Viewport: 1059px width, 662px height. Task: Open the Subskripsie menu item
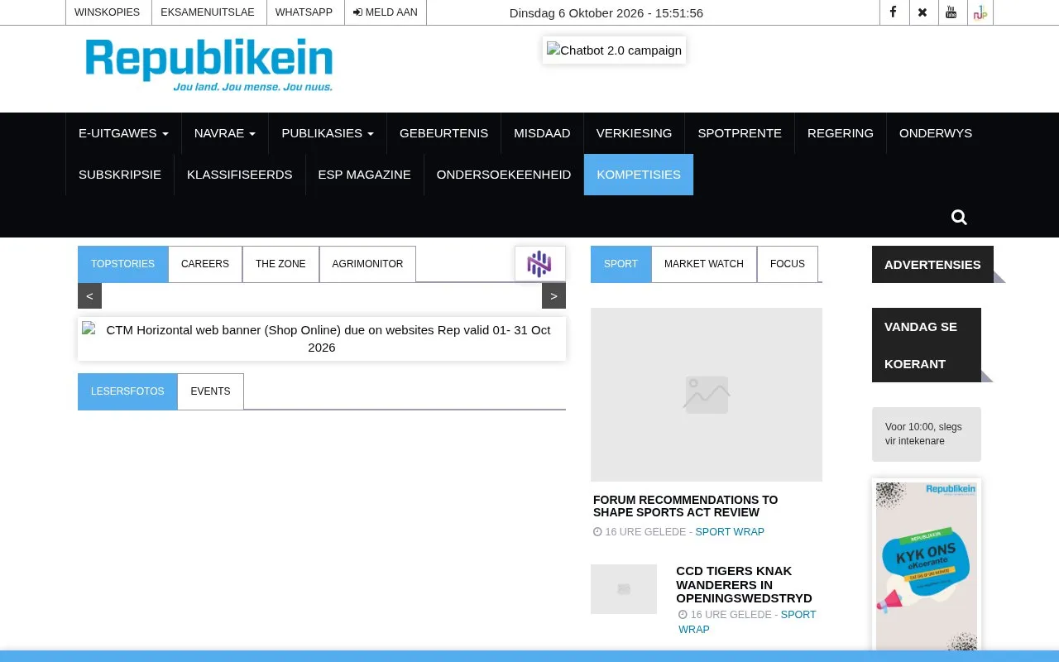(x=120, y=175)
